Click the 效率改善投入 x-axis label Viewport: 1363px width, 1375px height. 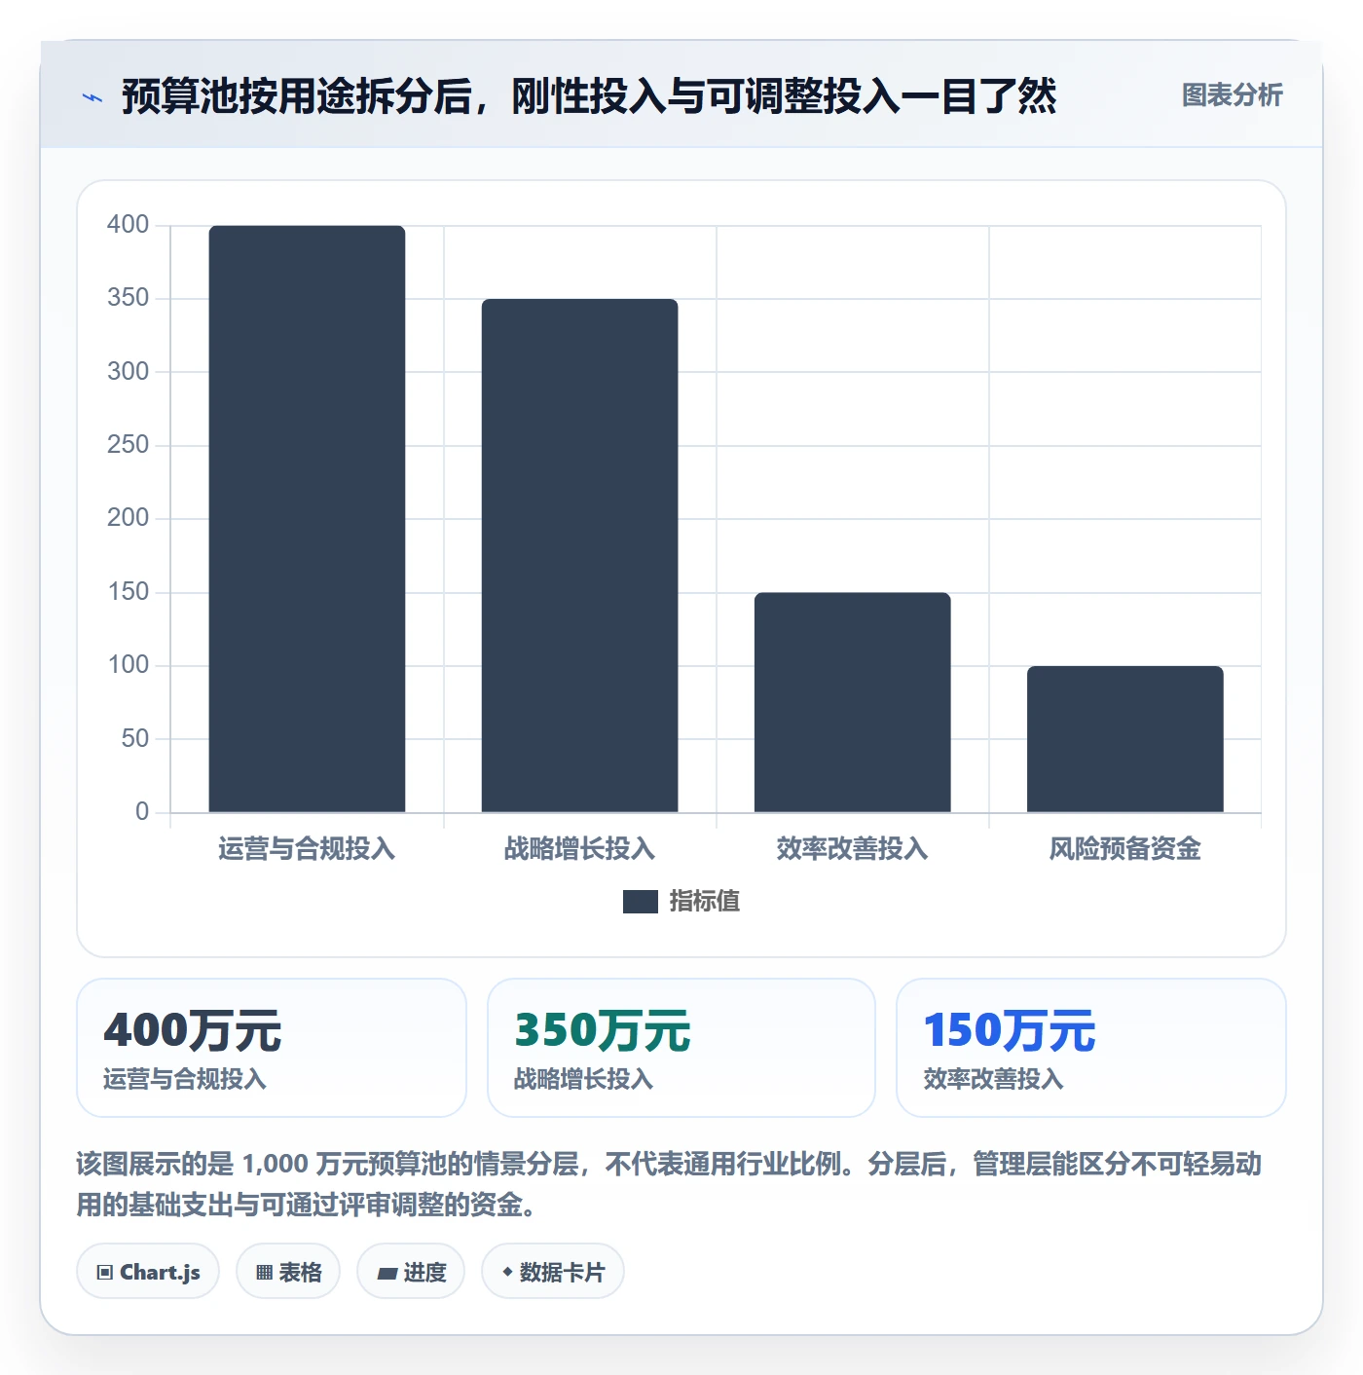click(852, 849)
